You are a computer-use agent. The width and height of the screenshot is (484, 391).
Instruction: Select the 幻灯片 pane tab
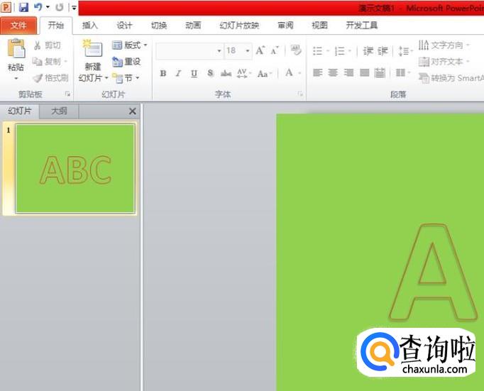[20, 111]
